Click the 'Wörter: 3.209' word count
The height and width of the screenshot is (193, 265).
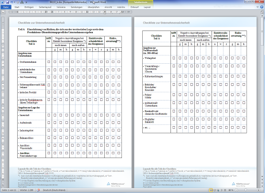tap(27, 190)
